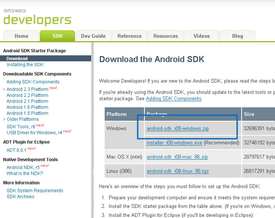Open the Reference tab

129,36
